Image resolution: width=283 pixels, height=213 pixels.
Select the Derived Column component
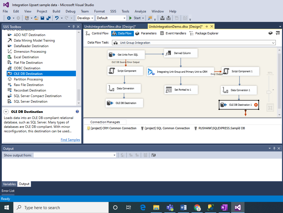click(181, 53)
